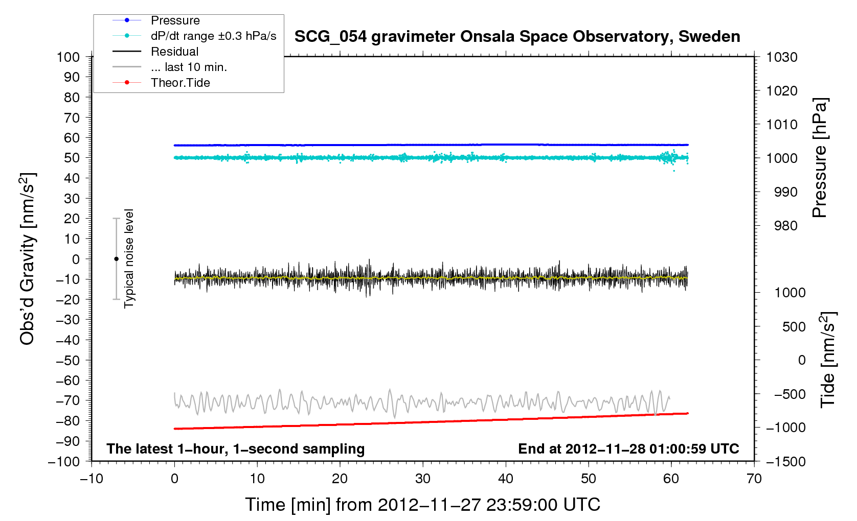Click the gray last 10 min legend line
Image resolution: width=857 pixels, height=521 pixels.
[127, 67]
